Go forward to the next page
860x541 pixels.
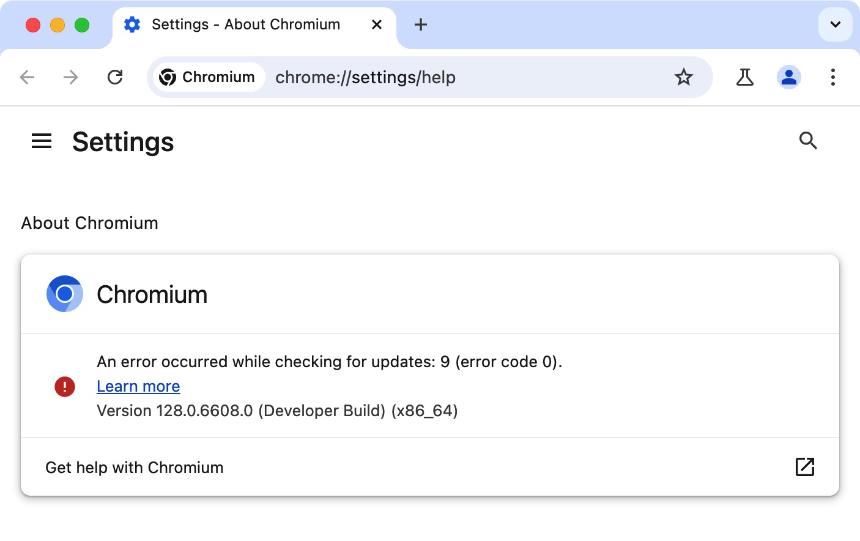tap(71, 77)
